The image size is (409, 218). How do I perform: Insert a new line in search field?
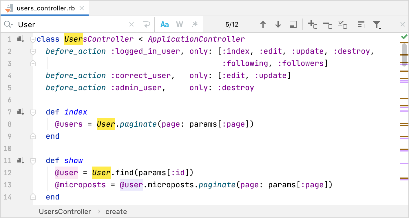(x=147, y=25)
